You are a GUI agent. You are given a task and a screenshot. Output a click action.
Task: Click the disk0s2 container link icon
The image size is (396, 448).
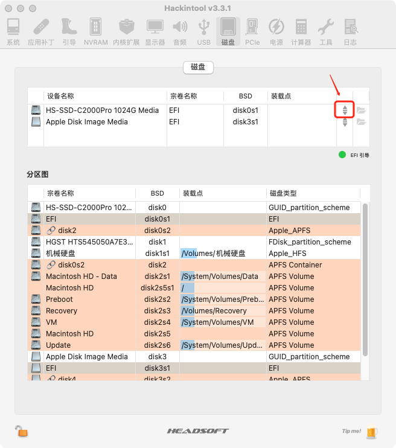coord(51,265)
